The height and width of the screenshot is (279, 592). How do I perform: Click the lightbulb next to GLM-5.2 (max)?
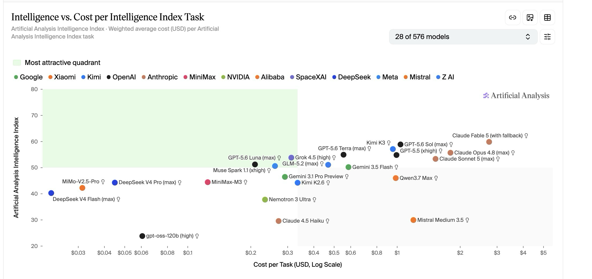pos(322,164)
